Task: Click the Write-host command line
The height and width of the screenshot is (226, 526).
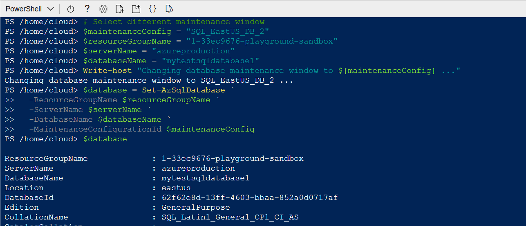Action: click(271, 70)
